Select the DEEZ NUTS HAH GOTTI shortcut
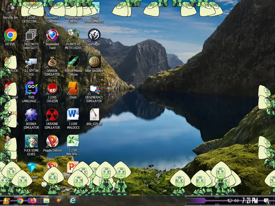The image size is (275, 206). click(31, 39)
